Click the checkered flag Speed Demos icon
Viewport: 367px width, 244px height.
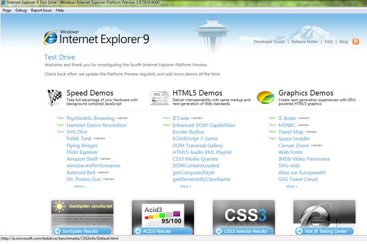click(54, 98)
